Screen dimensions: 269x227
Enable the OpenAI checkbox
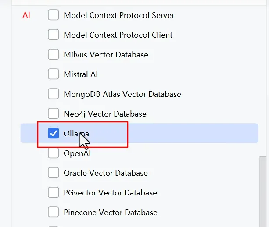pyautogui.click(x=54, y=153)
